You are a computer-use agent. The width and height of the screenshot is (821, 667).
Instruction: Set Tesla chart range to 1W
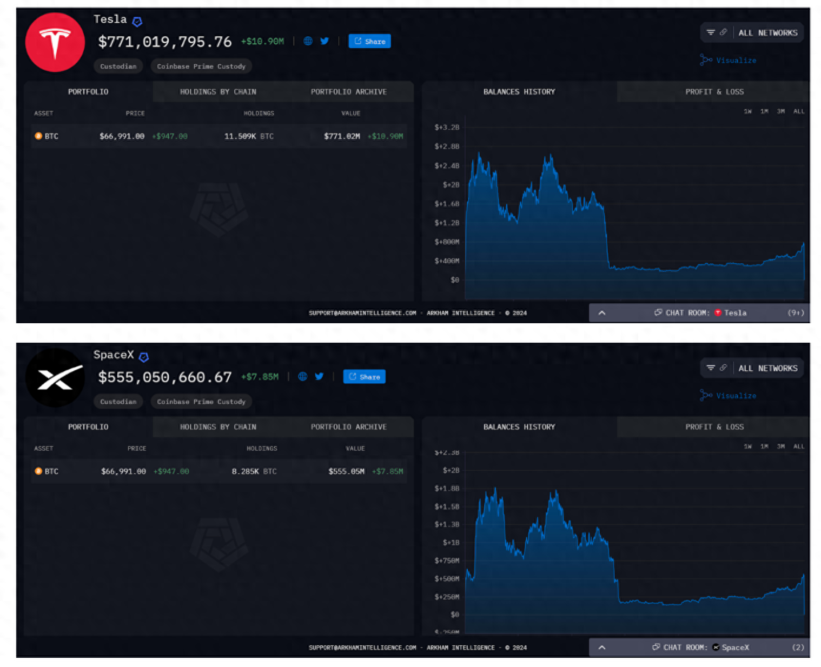(x=747, y=111)
